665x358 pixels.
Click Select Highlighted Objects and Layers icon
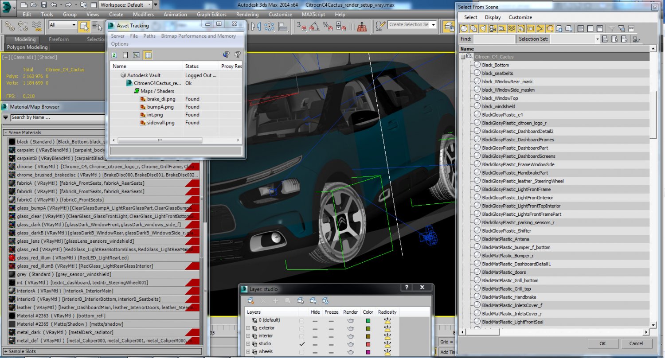(300, 301)
